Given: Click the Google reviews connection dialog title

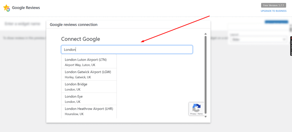Looking at the screenshot, I should point(74,25).
